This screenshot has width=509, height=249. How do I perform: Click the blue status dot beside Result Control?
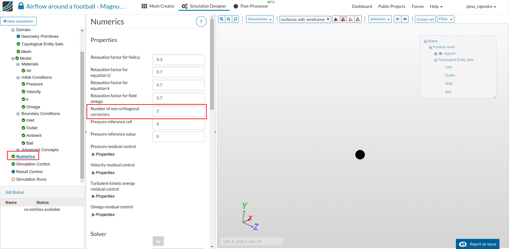(13, 172)
